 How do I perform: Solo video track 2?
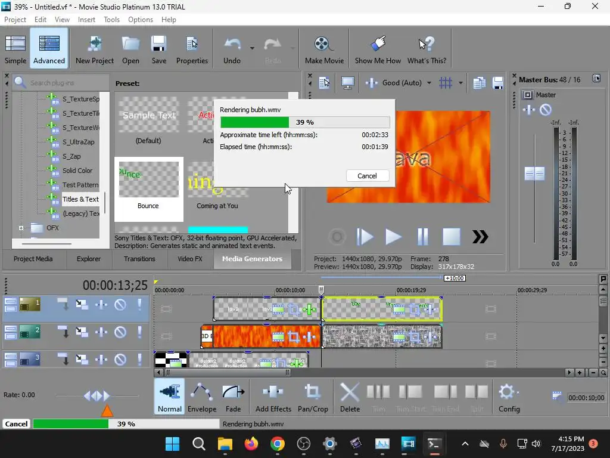point(139,332)
